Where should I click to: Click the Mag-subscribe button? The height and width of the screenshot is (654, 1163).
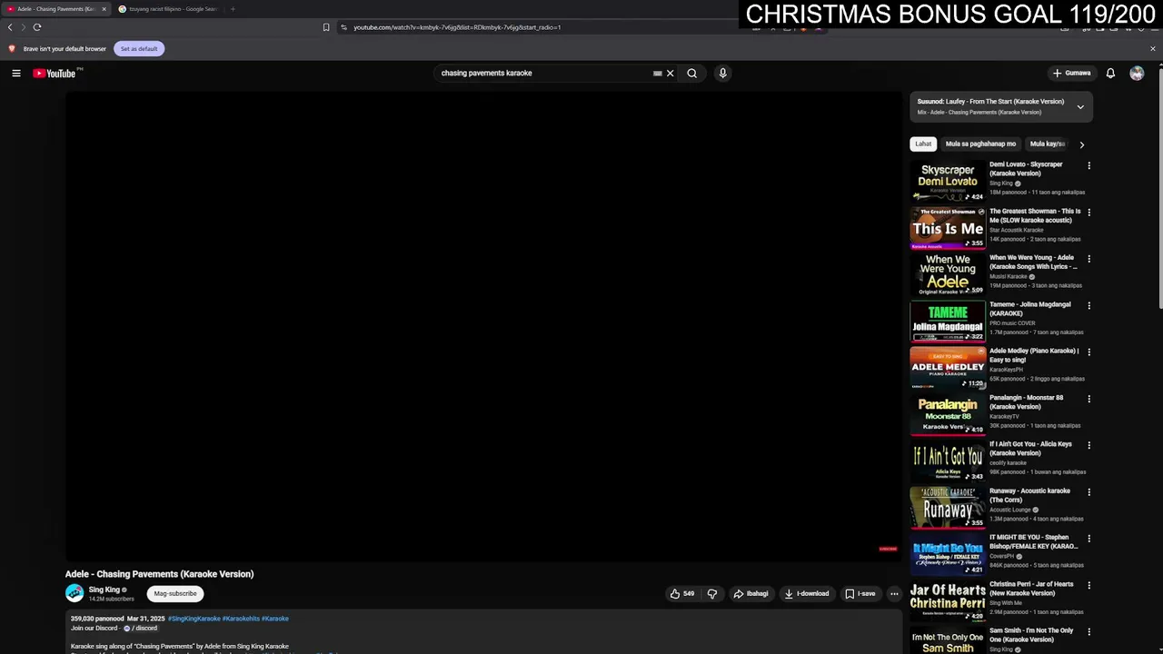(x=175, y=594)
